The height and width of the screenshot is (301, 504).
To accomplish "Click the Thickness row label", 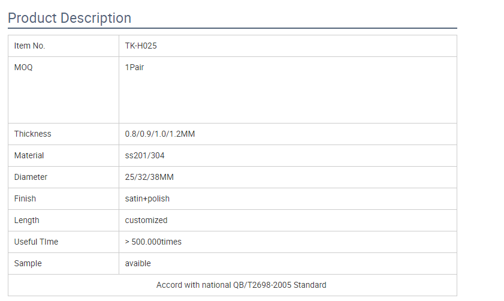I will click(33, 134).
